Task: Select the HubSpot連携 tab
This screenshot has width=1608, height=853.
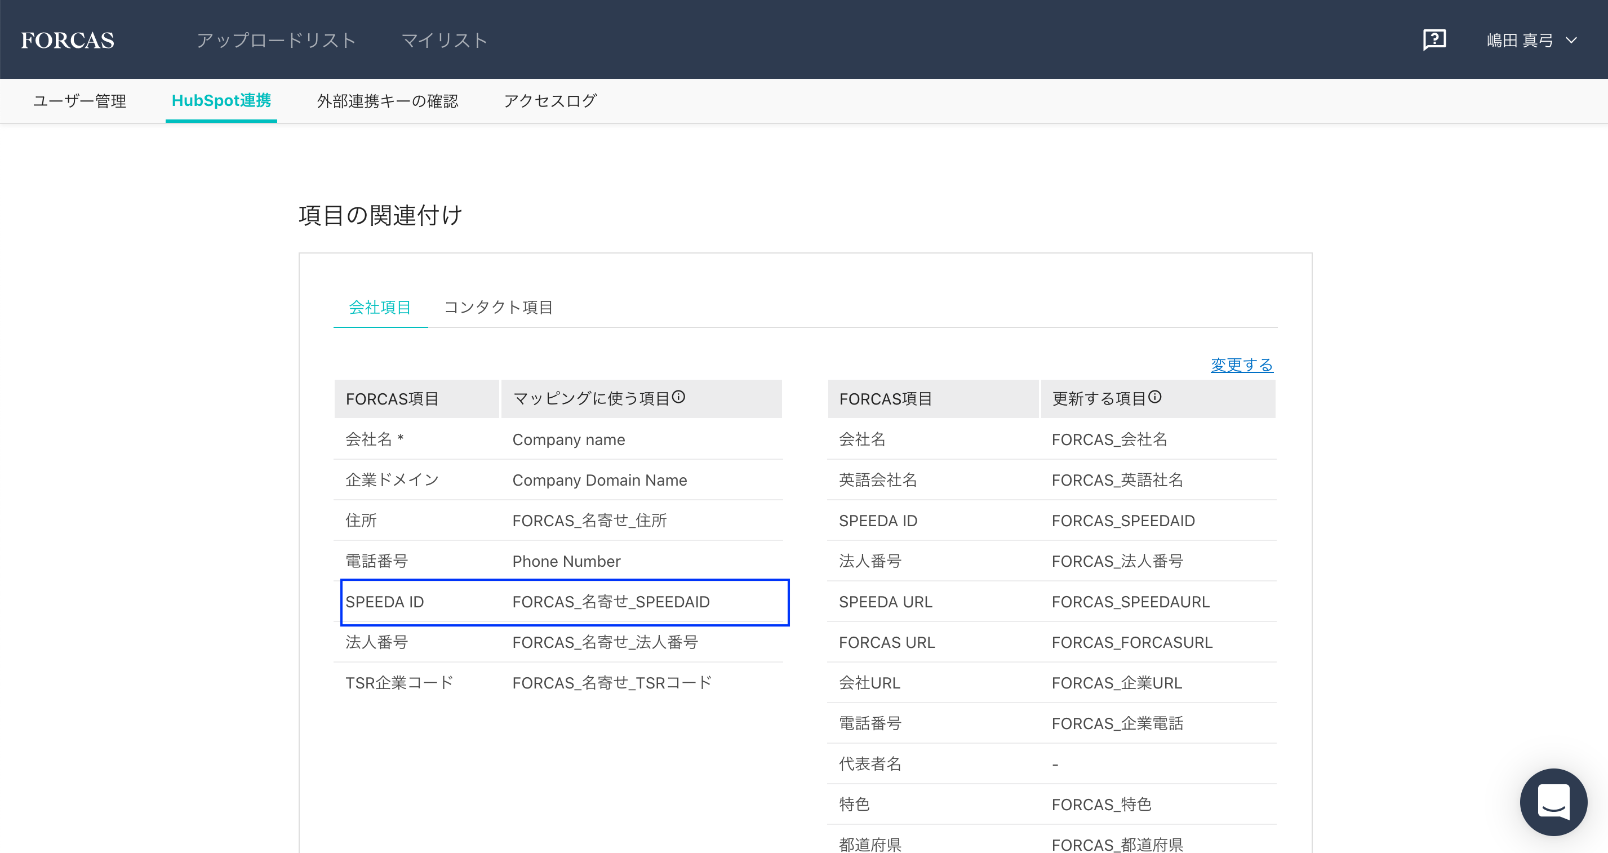Action: pyautogui.click(x=221, y=100)
